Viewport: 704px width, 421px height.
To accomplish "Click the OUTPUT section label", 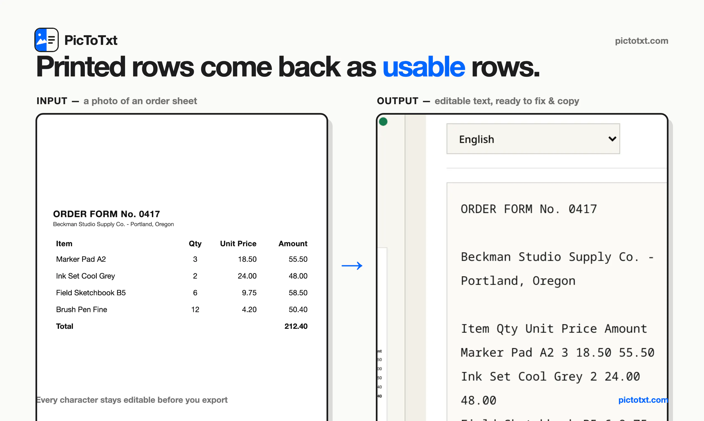I will click(397, 101).
